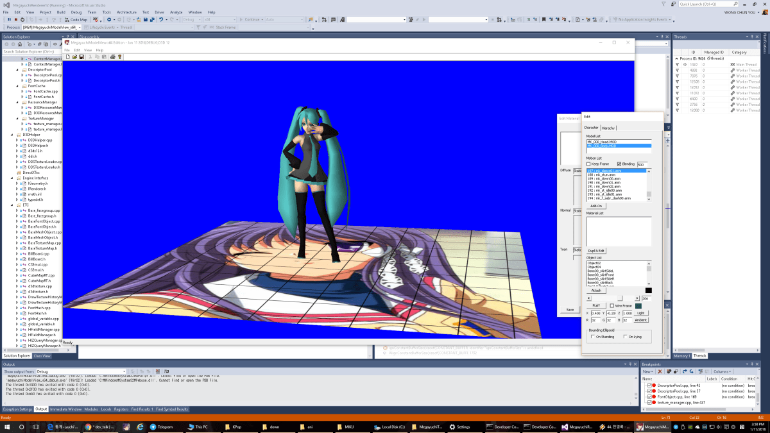770x433 pixels.
Task: Click the Undo icon in the Visual Studio toolbar
Action: click(161, 20)
